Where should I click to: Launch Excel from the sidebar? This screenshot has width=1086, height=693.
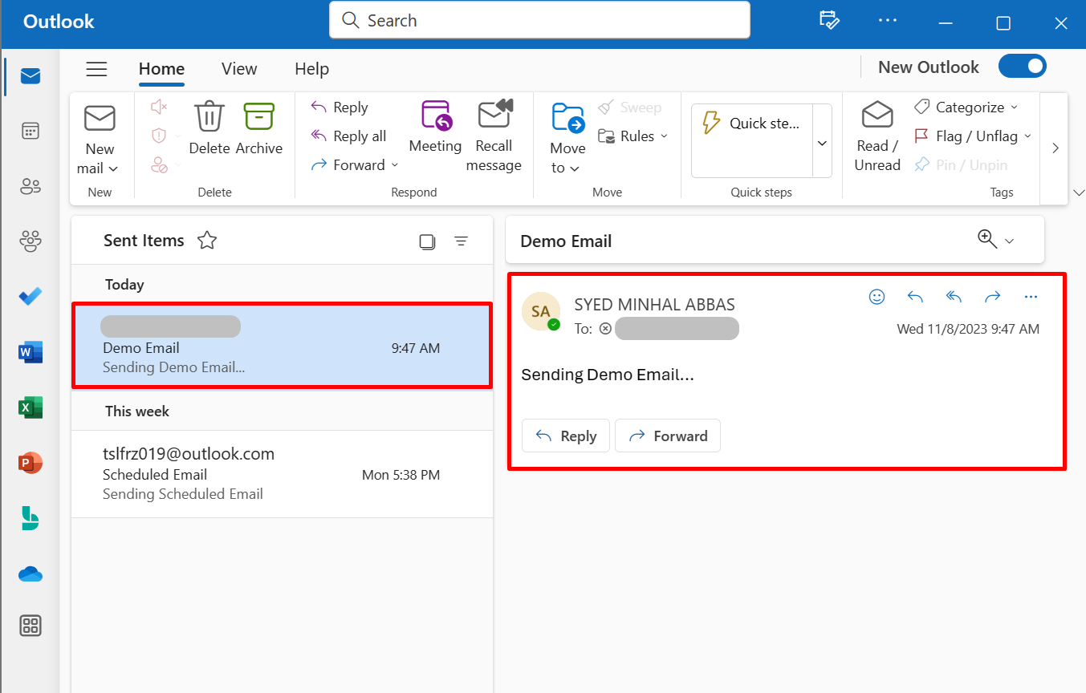(x=31, y=407)
